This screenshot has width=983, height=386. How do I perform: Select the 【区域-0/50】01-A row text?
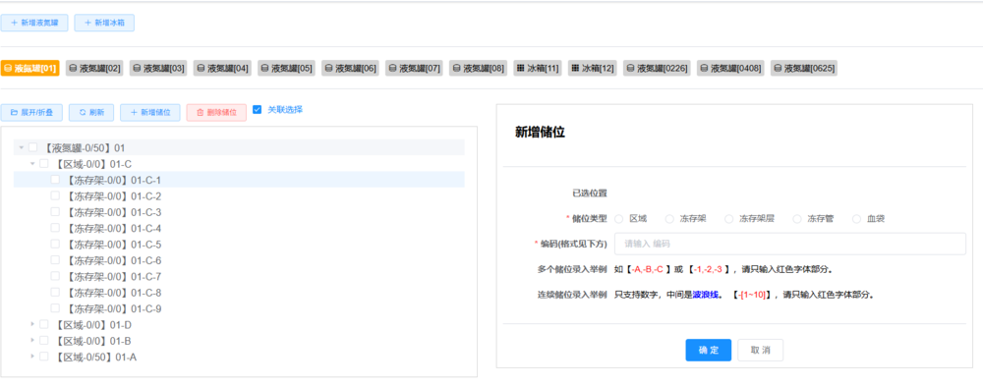(x=94, y=358)
